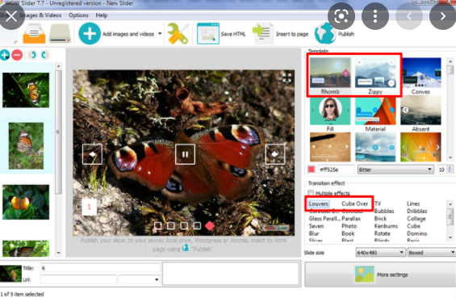Edit the #ff525e color hex field
Viewport: 456px width, 298px height.
336,170
